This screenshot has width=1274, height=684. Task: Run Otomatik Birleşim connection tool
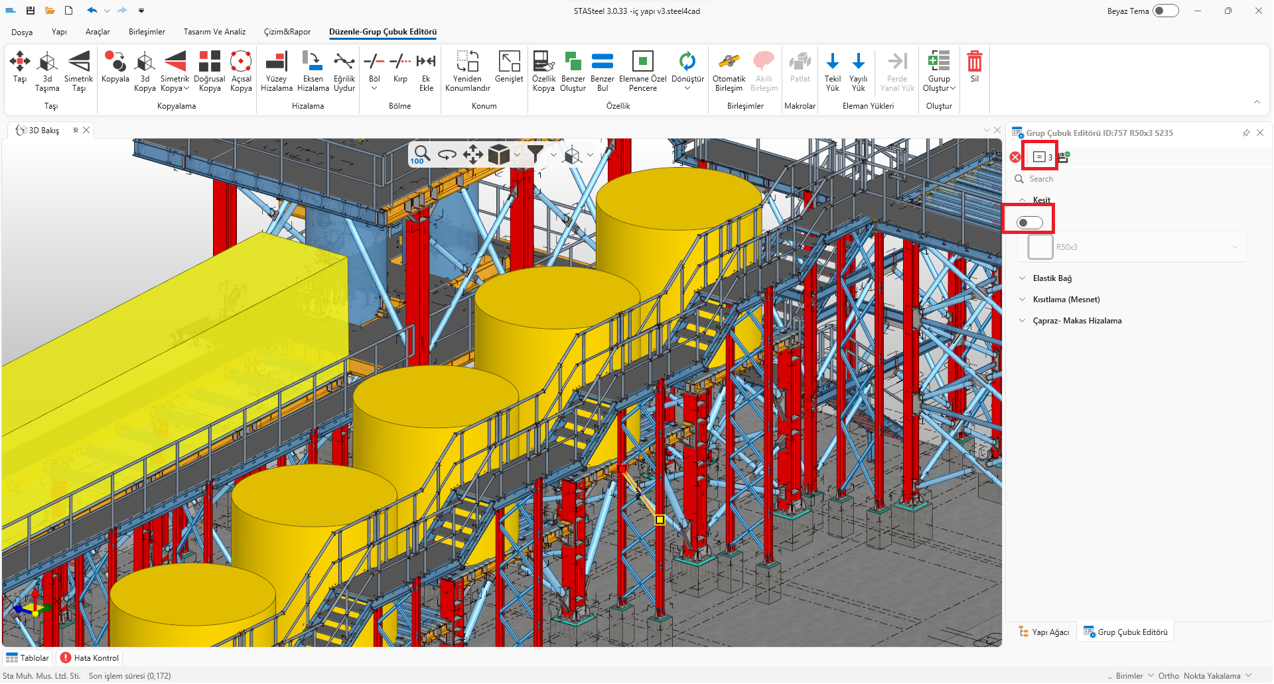point(729,63)
